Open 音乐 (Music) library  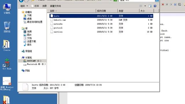pos(27,45)
